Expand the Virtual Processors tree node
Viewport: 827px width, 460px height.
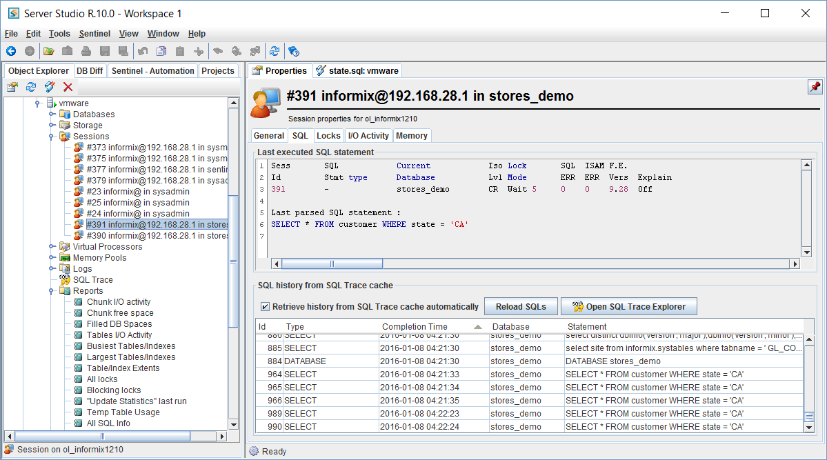(x=52, y=247)
